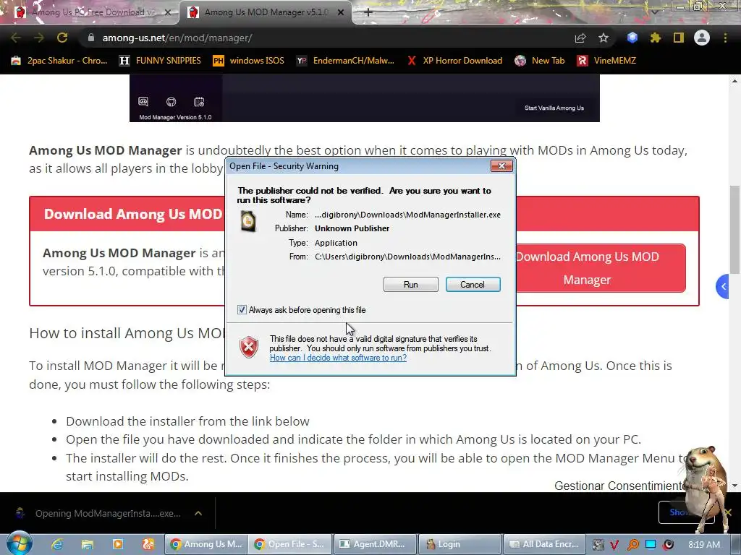Share this page icon in address bar

click(x=580, y=38)
